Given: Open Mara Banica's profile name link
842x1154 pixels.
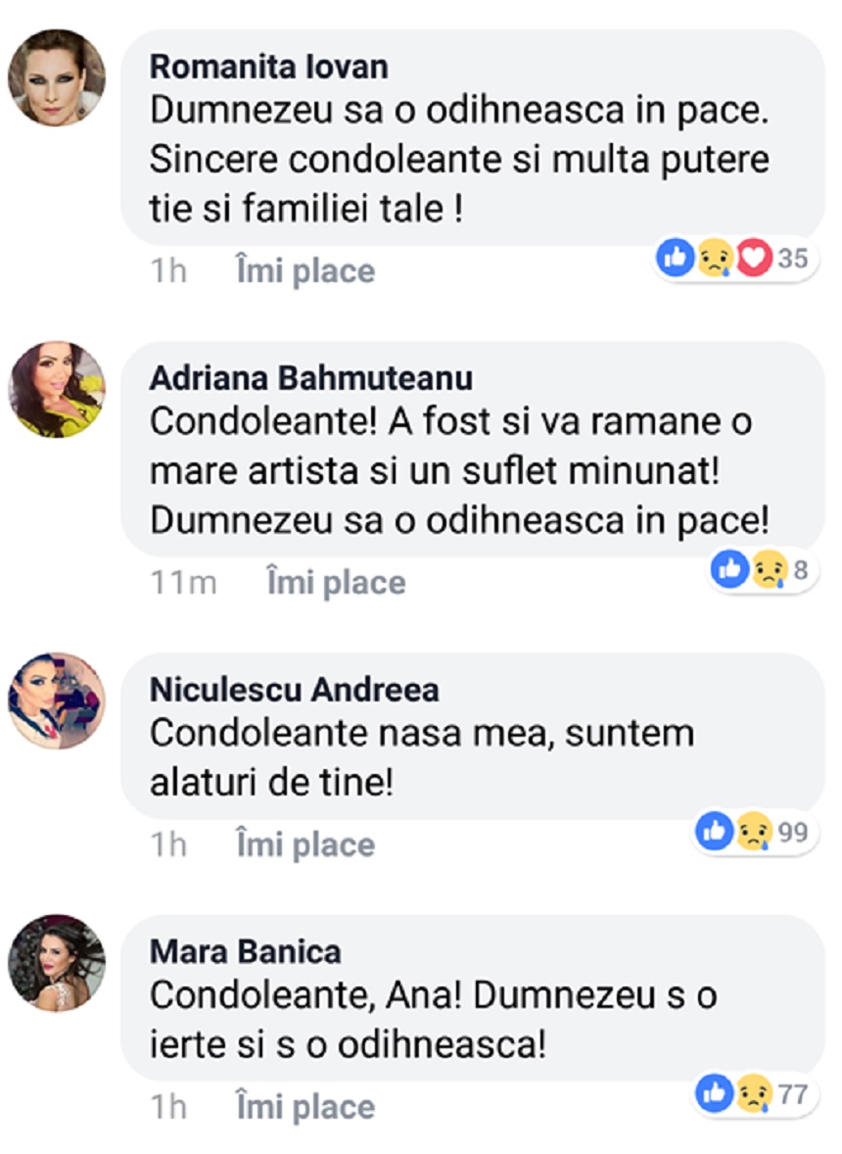Looking at the screenshot, I should (x=245, y=951).
